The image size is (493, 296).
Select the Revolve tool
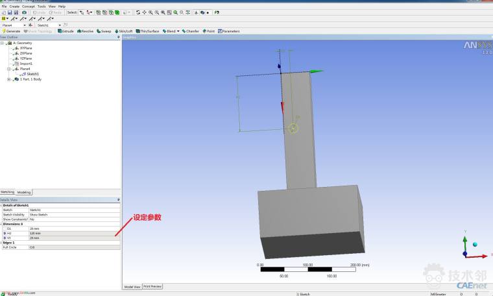coord(85,31)
